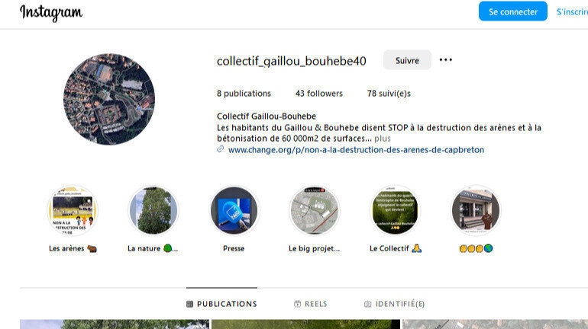
Task: Click the Se connecter button
Action: tap(512, 11)
